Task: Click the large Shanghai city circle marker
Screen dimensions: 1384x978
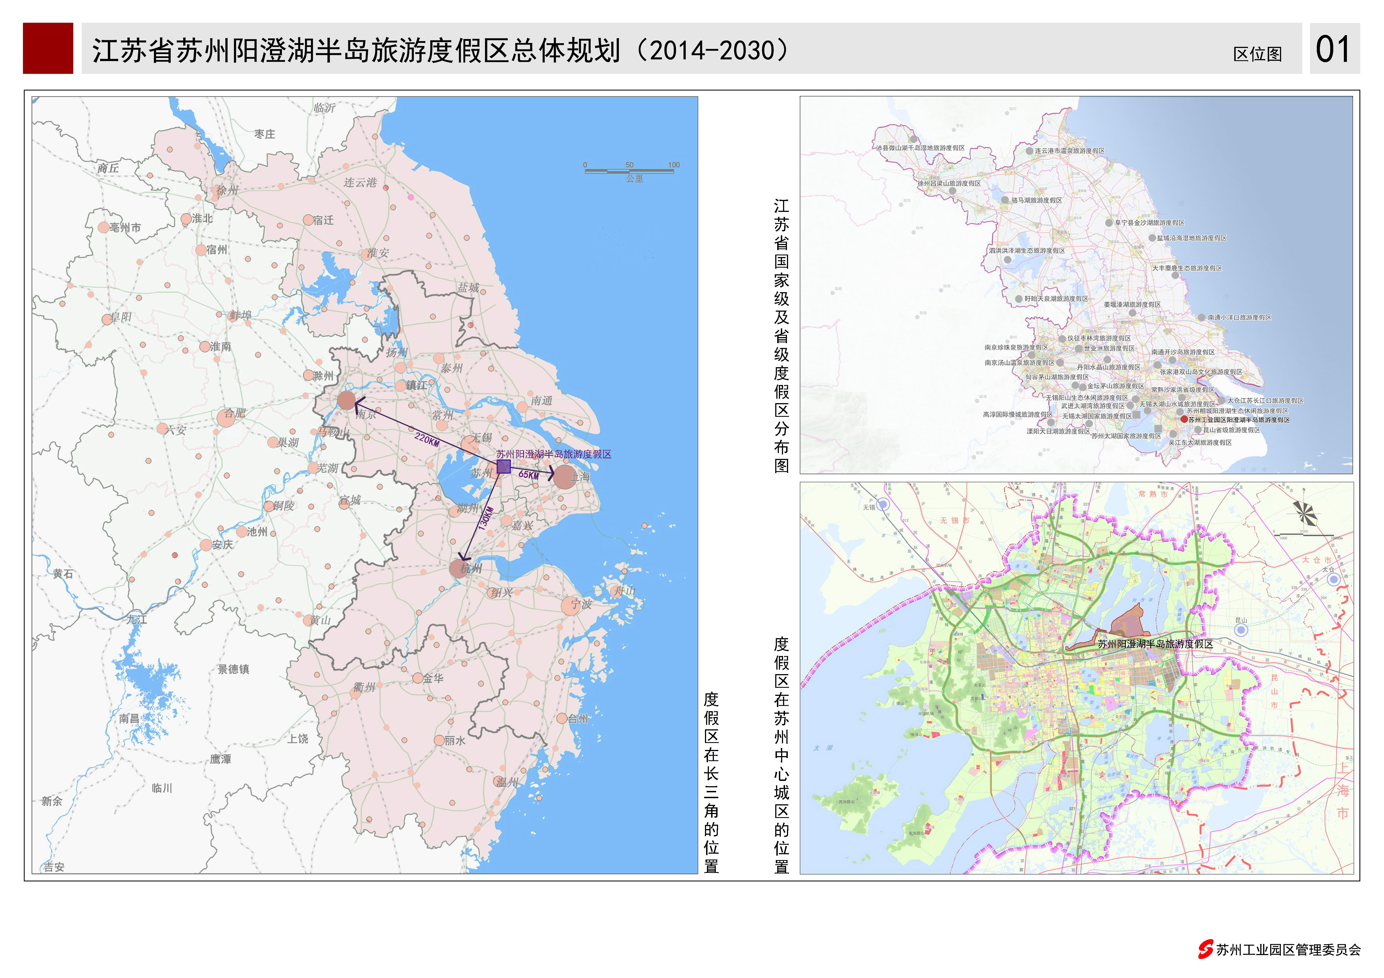Action: [564, 477]
